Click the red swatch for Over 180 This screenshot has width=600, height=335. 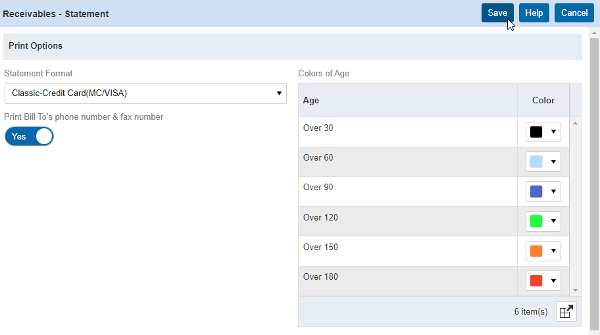click(x=536, y=281)
